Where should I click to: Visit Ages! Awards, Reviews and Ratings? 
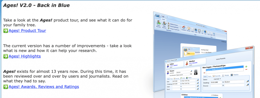coord(44,87)
